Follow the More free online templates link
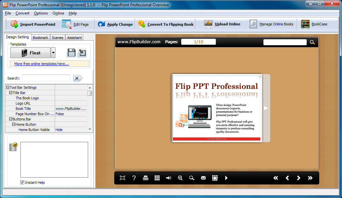This screenshot has width=342, height=198. 42,64
